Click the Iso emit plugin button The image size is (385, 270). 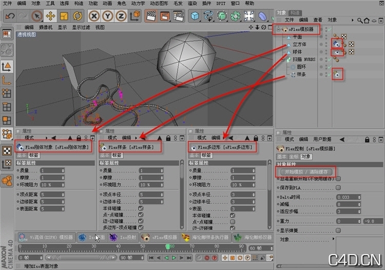[124, 237]
